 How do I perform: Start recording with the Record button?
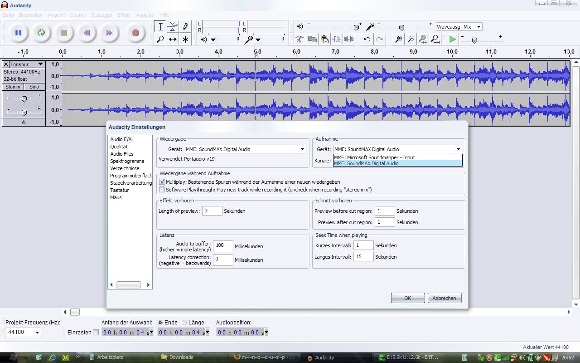(135, 33)
